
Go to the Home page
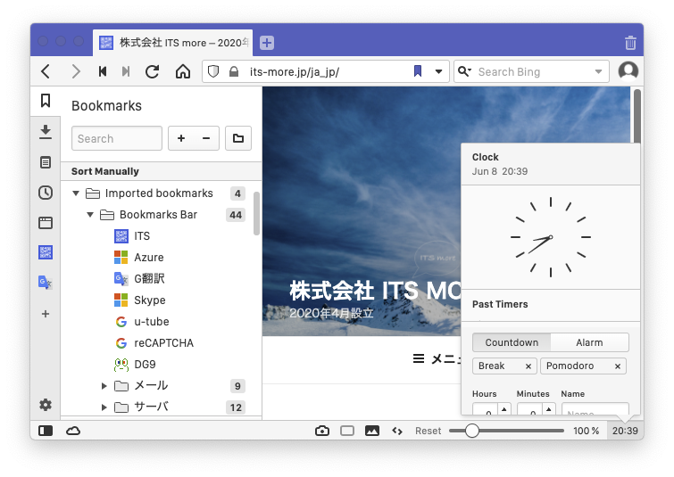183,71
